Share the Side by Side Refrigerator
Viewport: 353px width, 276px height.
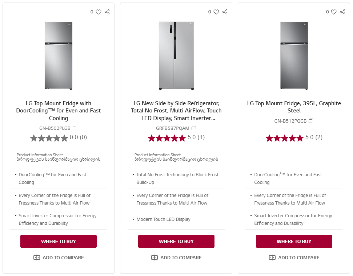point(225,12)
